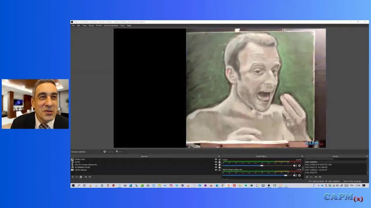The height and width of the screenshot is (208, 371).
Task: Move scene down in Scenes list
Action: tap(320, 177)
